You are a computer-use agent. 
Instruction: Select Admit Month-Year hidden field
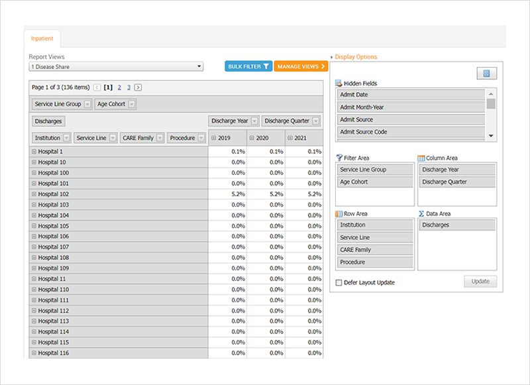[x=411, y=107]
